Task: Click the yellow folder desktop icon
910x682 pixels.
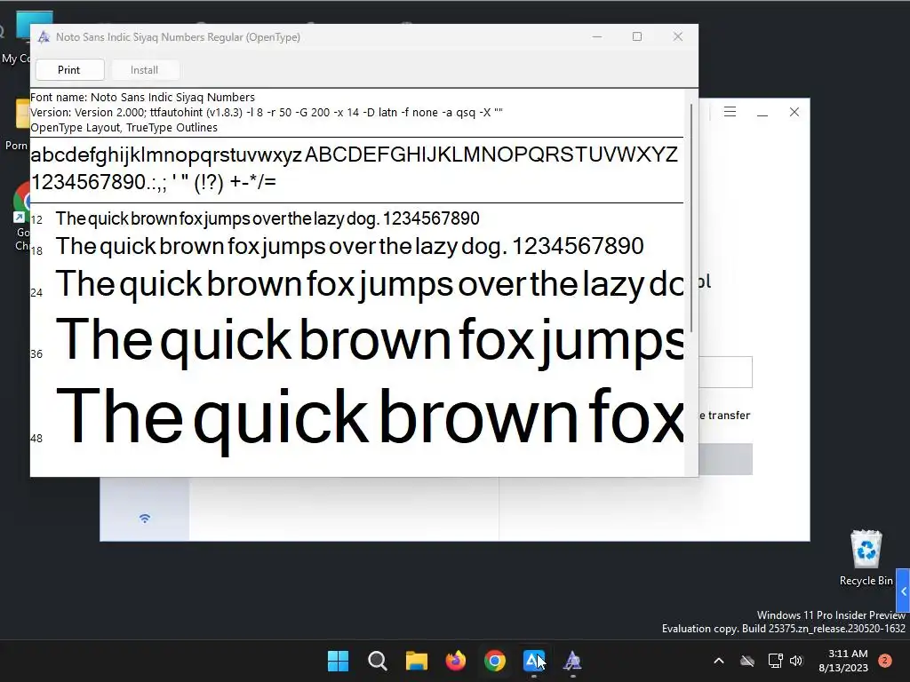Action: click(x=23, y=113)
